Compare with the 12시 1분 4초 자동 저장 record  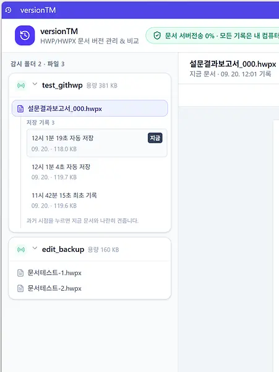pyautogui.click(x=97, y=172)
